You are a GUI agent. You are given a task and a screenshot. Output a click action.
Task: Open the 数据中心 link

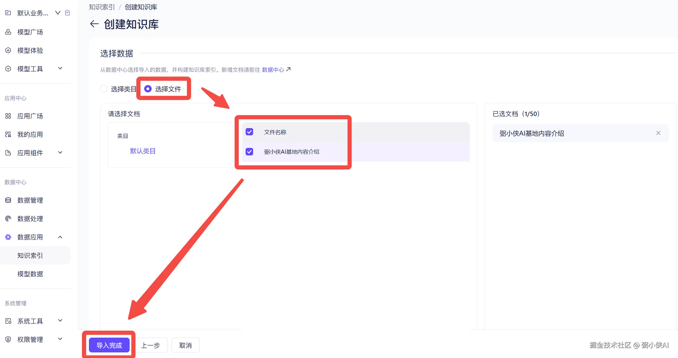(273, 70)
